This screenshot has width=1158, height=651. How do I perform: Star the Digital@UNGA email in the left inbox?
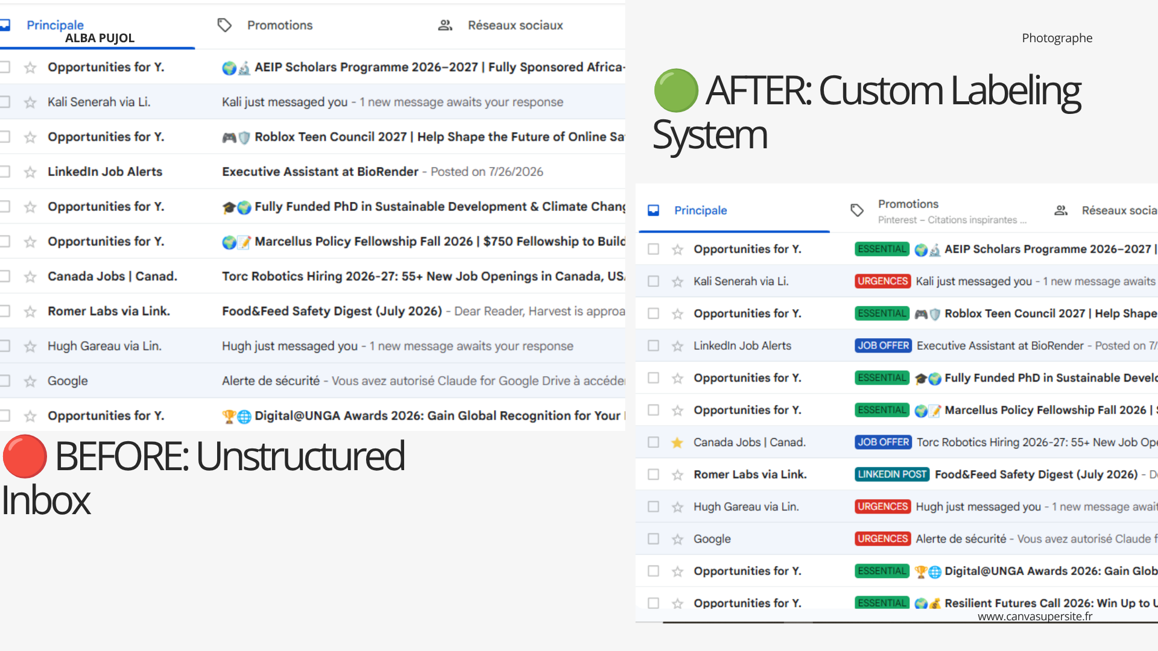(30, 416)
